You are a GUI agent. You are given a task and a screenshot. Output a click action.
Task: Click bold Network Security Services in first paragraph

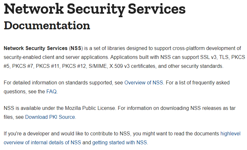tap(35, 48)
